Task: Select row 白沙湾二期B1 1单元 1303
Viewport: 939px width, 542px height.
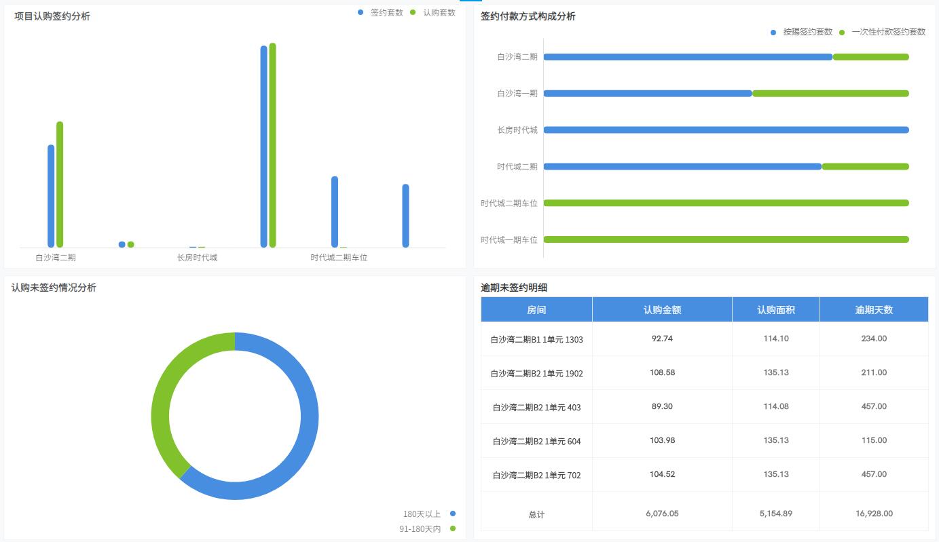Action: (x=536, y=339)
